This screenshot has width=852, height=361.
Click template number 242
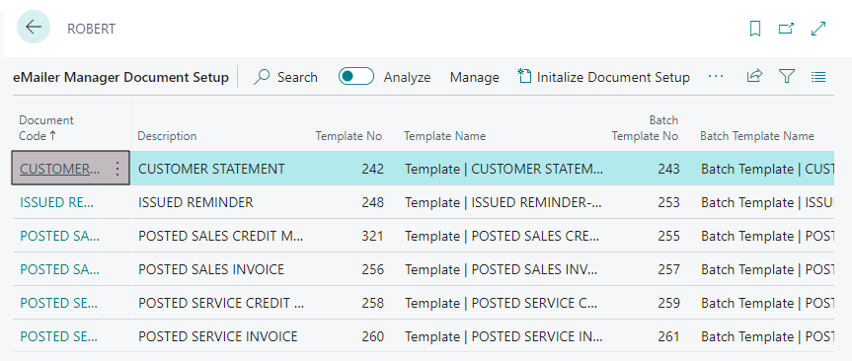point(373,169)
